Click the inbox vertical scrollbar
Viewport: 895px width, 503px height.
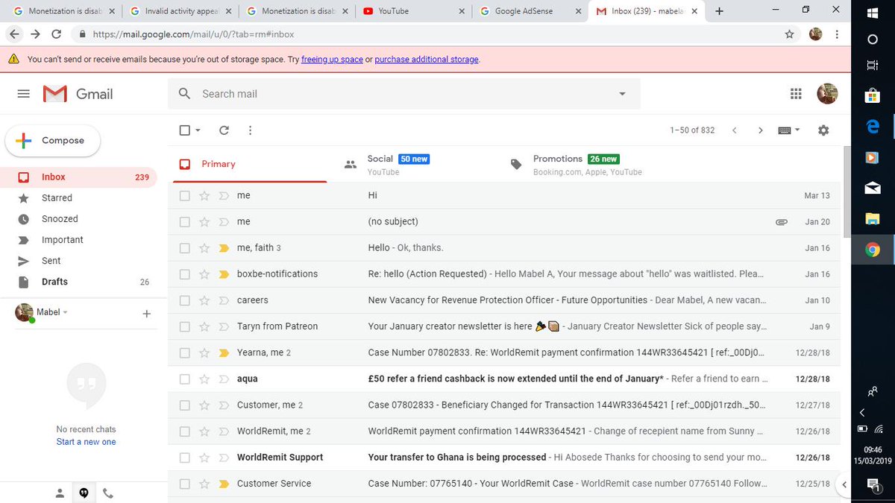(x=847, y=192)
